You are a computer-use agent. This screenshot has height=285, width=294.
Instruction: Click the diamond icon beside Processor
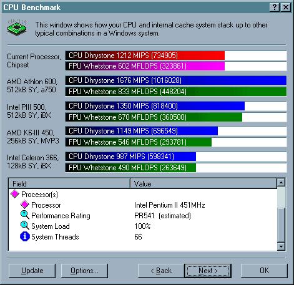(x=25, y=205)
